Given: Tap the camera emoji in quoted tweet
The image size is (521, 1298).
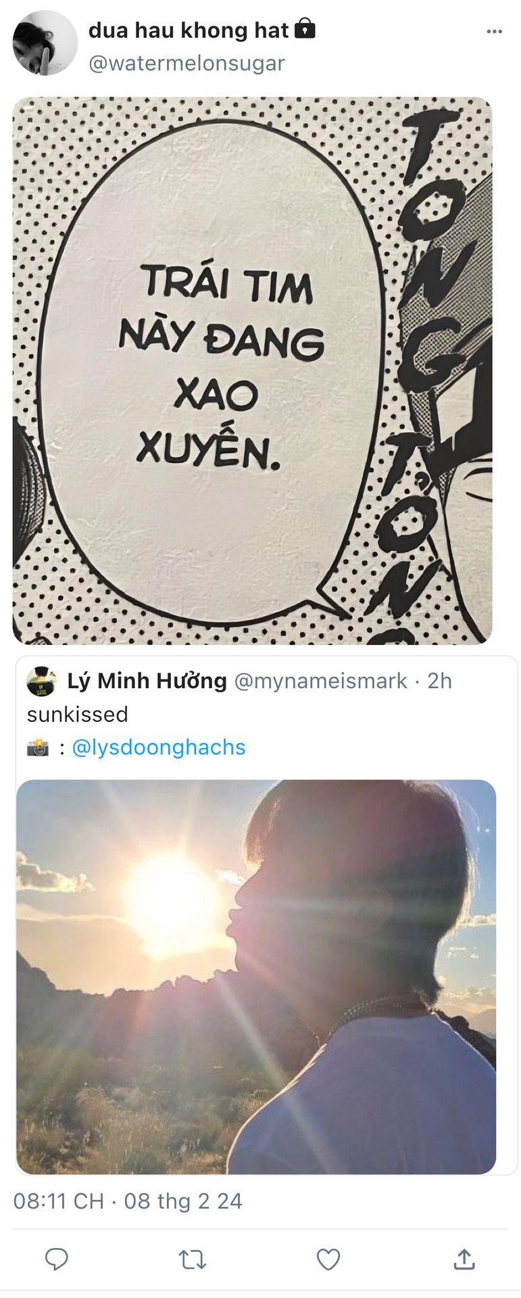Looking at the screenshot, I should tap(38, 748).
